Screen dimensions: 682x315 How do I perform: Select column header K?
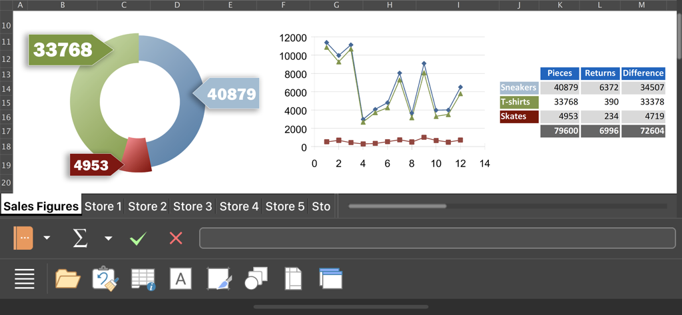tap(559, 5)
